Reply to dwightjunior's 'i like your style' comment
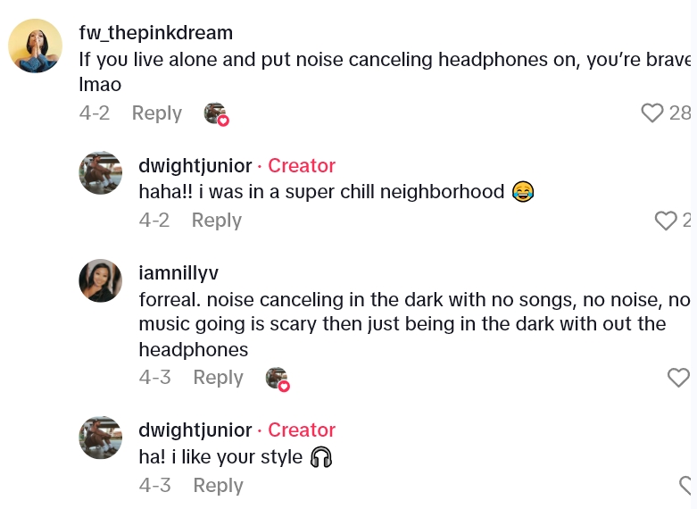Screen dimensions: 697x509 tap(219, 486)
